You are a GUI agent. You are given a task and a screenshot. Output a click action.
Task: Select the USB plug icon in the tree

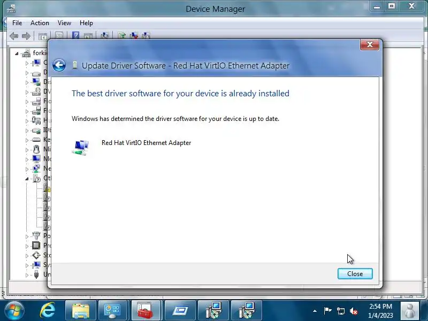tap(36, 274)
